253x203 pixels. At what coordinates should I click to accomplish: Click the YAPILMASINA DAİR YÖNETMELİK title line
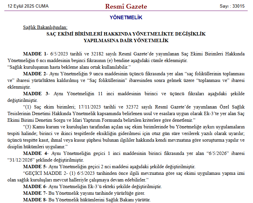pyautogui.click(x=126, y=40)
